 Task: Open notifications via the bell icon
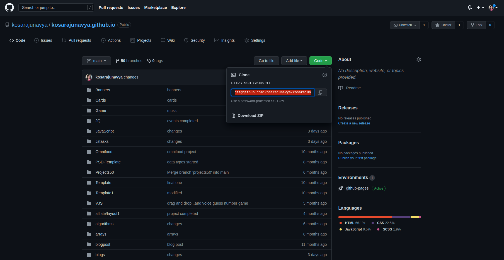point(469,8)
